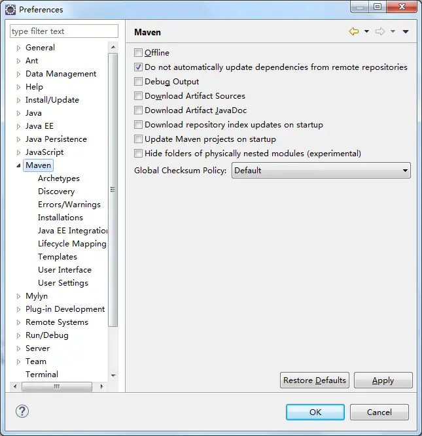Expand the Data Management node

pos(19,74)
